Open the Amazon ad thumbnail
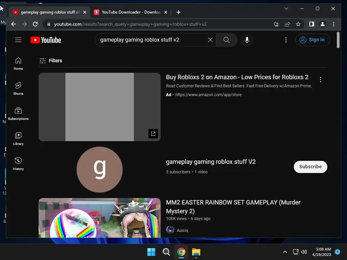The image size is (347, 260). [x=99, y=107]
